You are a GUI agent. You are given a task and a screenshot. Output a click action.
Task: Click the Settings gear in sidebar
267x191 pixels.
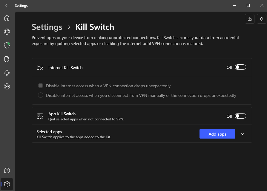(7, 184)
